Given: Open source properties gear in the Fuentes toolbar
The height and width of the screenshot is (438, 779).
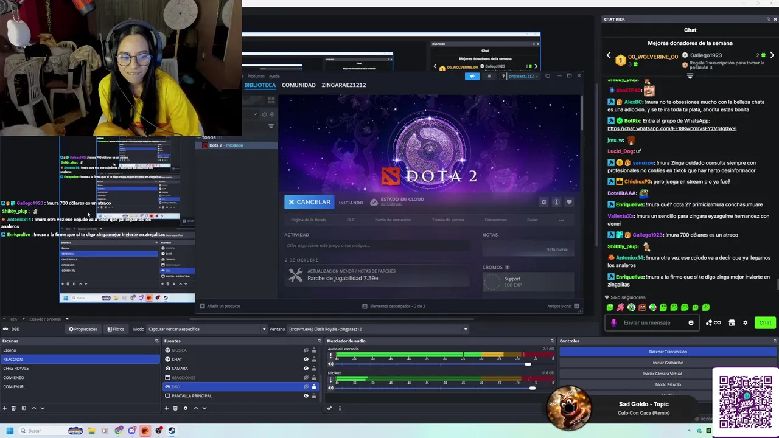Looking at the screenshot, I should point(186,408).
